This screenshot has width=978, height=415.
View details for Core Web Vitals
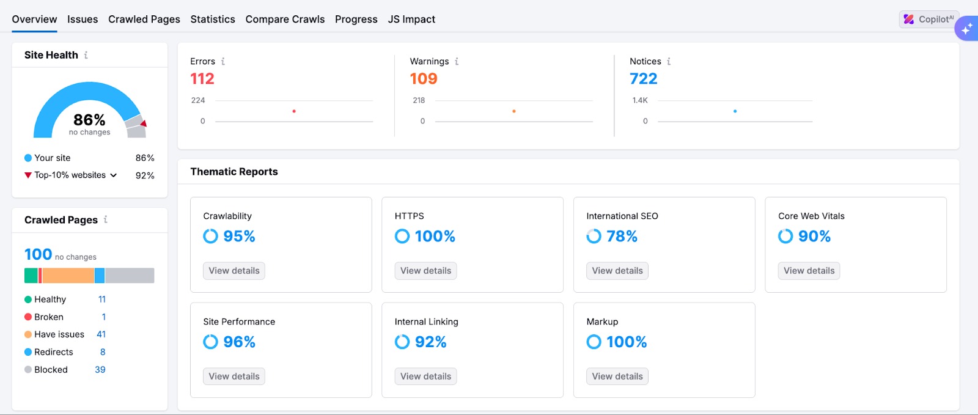click(x=809, y=271)
